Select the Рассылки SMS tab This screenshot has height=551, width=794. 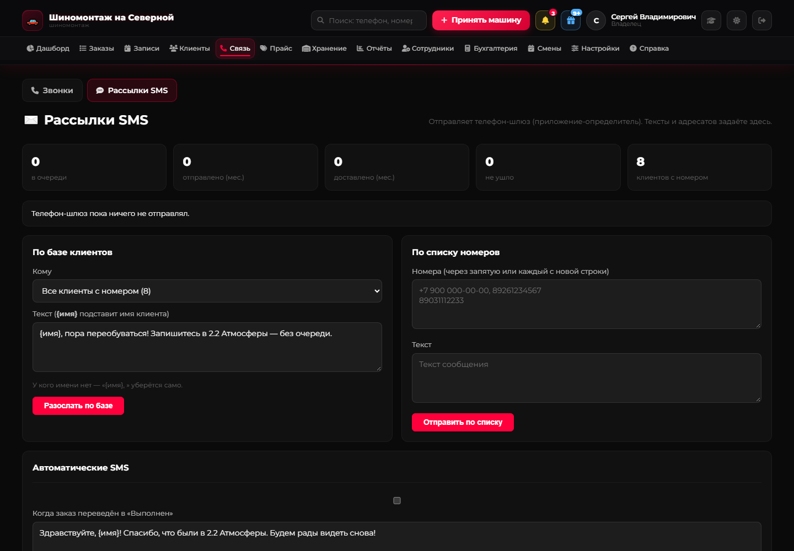tap(132, 90)
